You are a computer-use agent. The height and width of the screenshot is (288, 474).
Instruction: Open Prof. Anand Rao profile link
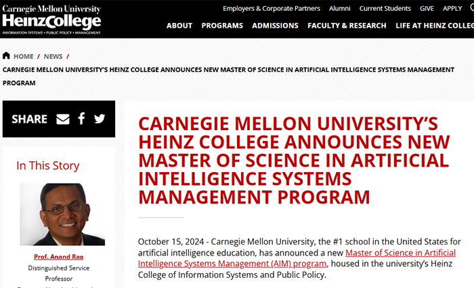pyautogui.click(x=59, y=257)
